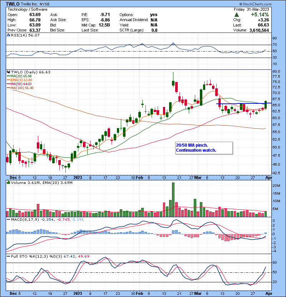Click the MA(20) 65.08 legend entry
This screenshot has height=297, width=286.
[x=19, y=76]
